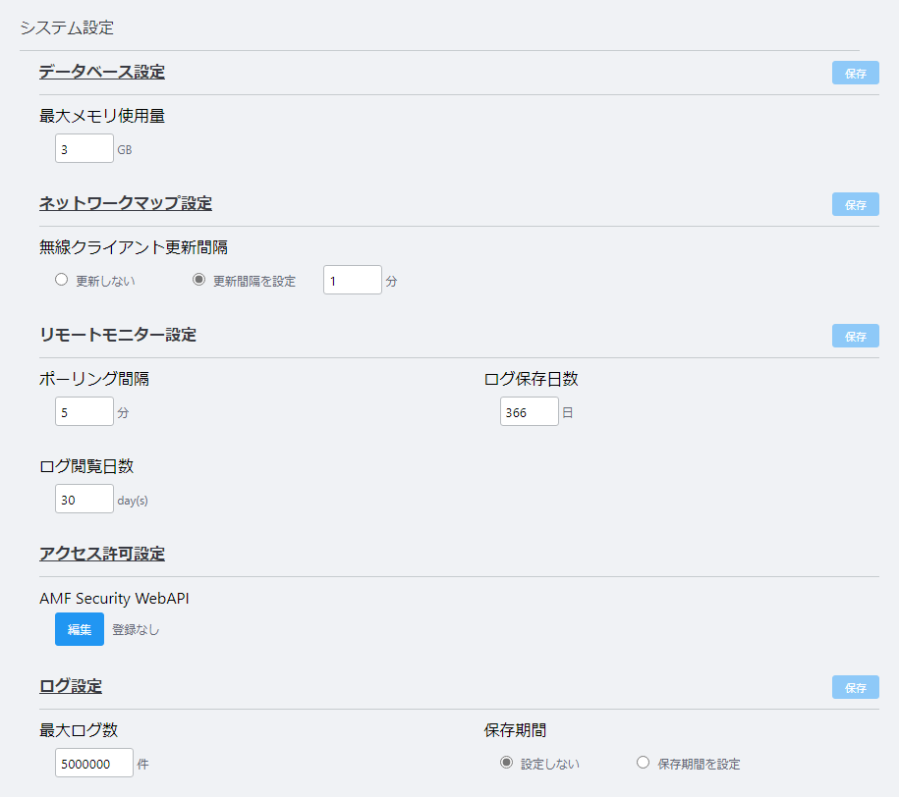Click the ログ閲覧日数 label
Viewport: 899px width, 797px height.
tap(86, 466)
